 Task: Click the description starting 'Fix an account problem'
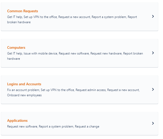[x=73, y=93]
